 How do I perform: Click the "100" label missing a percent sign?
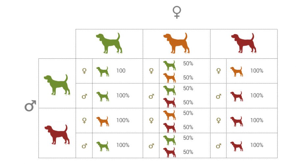point(121,71)
